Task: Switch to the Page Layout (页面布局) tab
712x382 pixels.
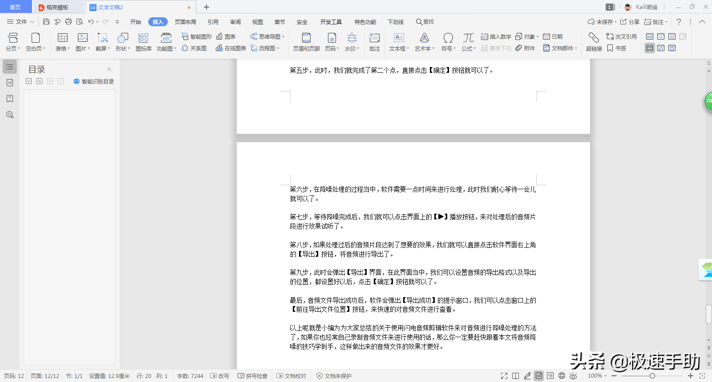Action: pos(186,22)
